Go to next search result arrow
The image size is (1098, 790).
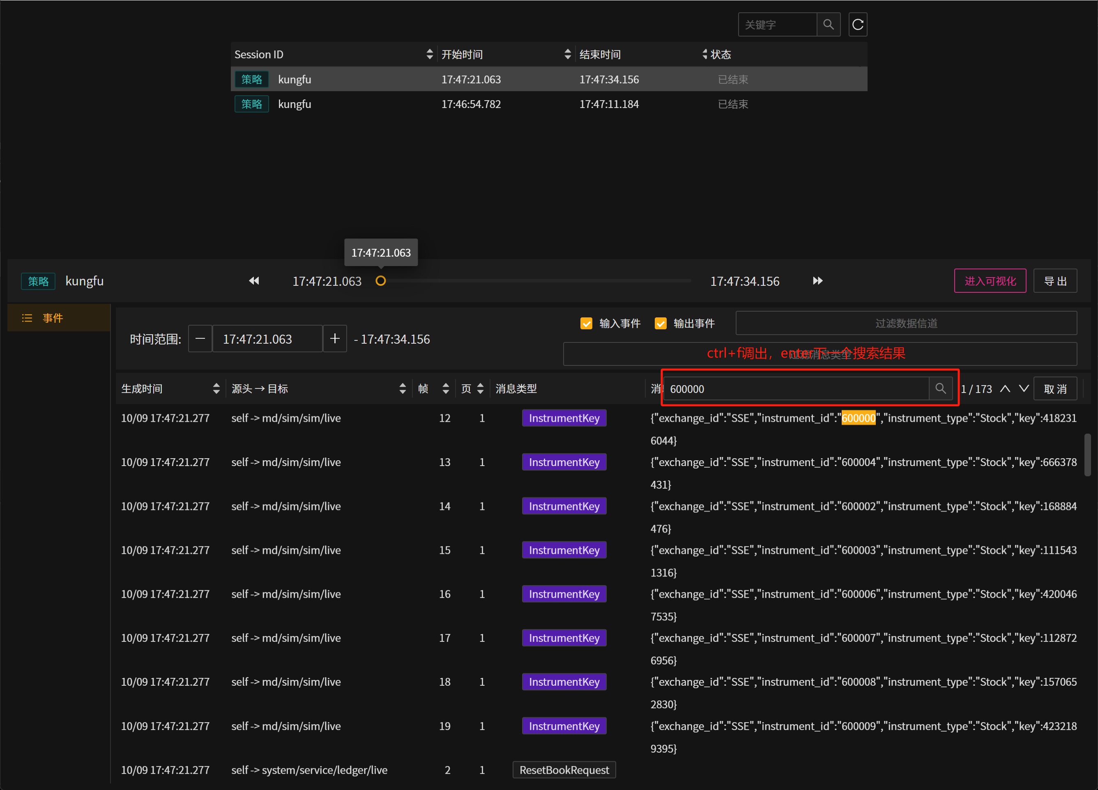(x=1024, y=388)
